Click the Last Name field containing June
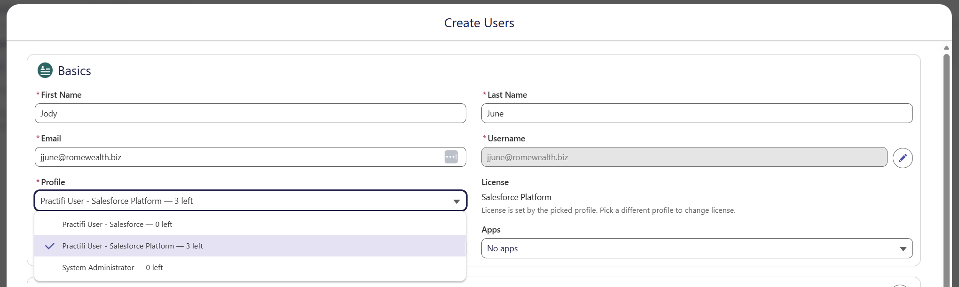959x287 pixels. (697, 113)
